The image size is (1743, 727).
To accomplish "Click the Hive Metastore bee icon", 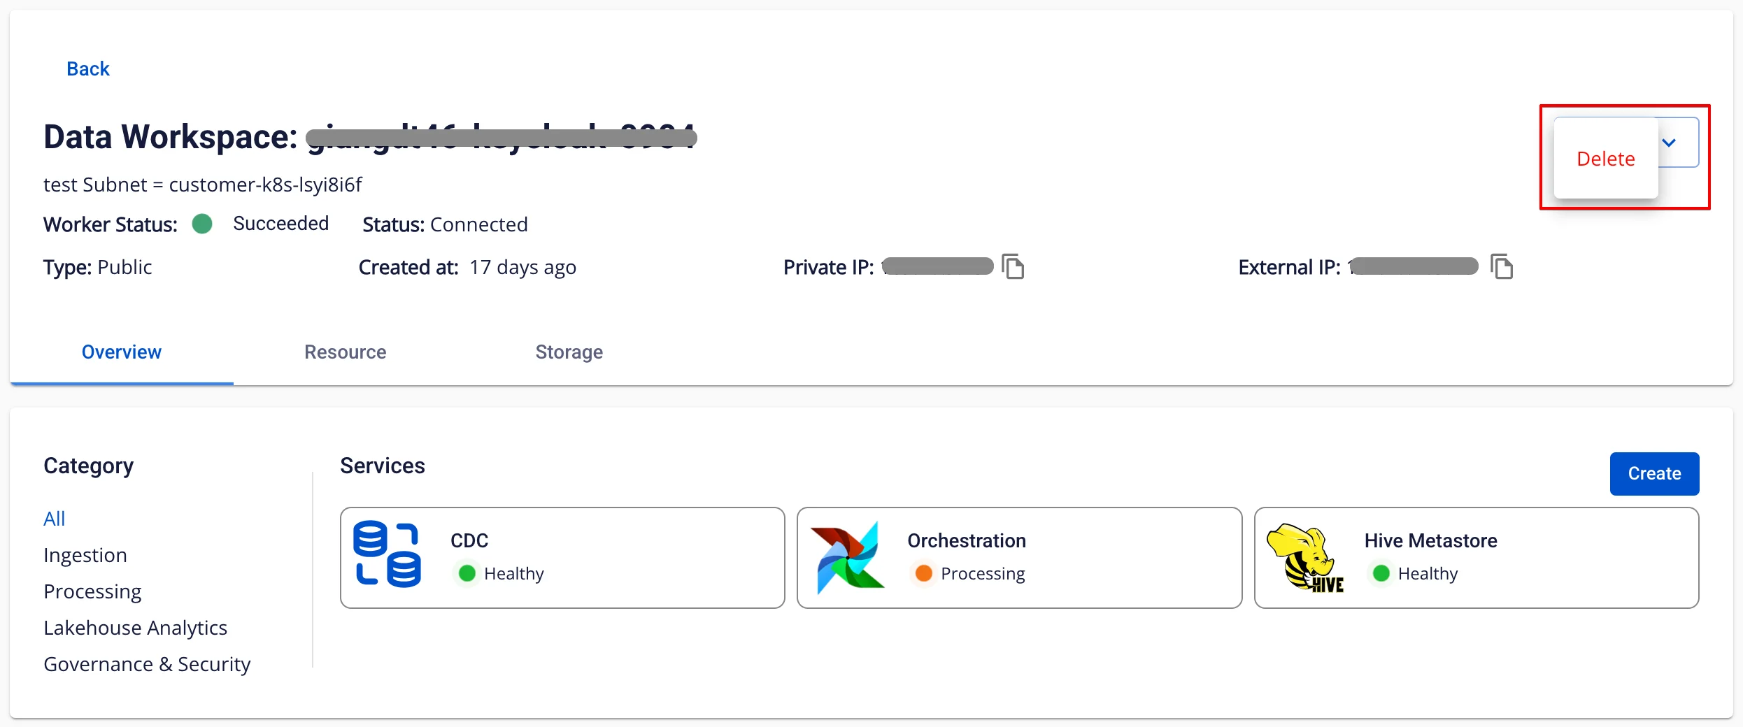I will [x=1305, y=558].
